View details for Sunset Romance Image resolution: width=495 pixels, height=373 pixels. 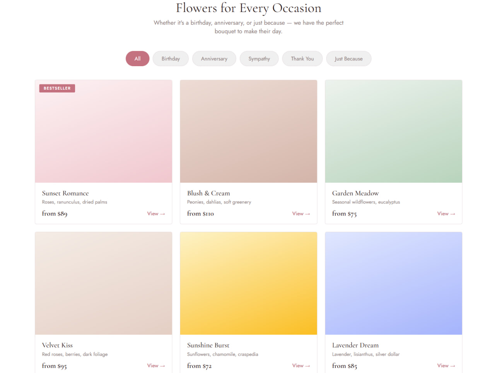156,214
